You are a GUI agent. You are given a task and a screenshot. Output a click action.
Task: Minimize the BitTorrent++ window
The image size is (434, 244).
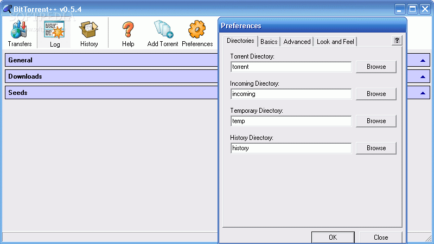coord(399,9)
